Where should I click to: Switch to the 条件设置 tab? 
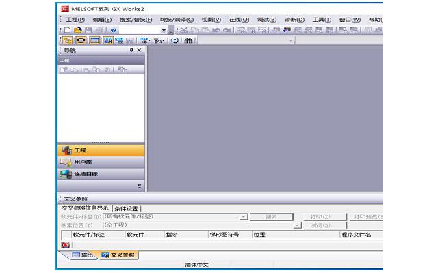click(126, 208)
